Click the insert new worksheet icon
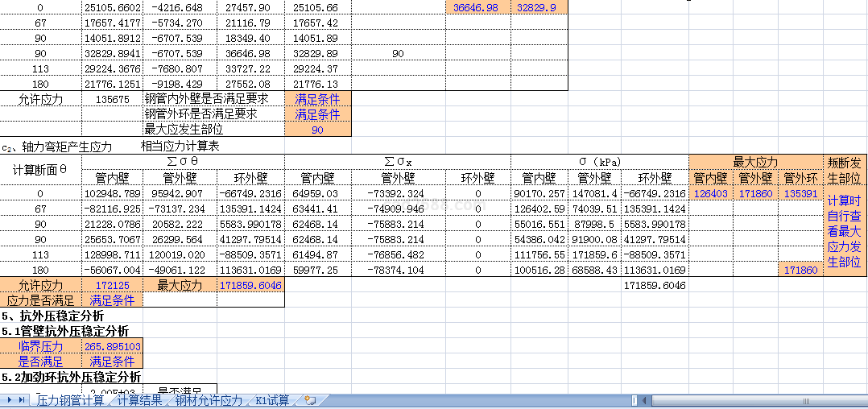This screenshot has height=409, width=868. pyautogui.click(x=309, y=400)
